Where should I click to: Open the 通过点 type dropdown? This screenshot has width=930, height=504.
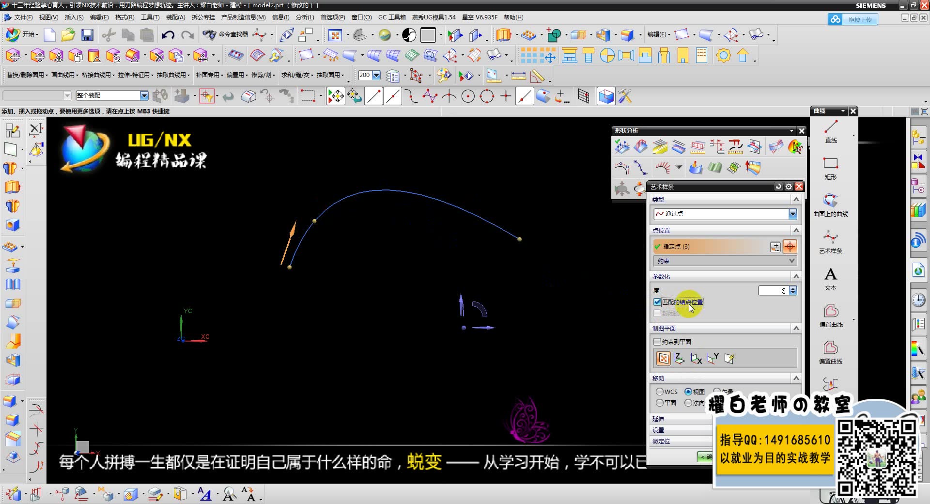pyautogui.click(x=725, y=214)
